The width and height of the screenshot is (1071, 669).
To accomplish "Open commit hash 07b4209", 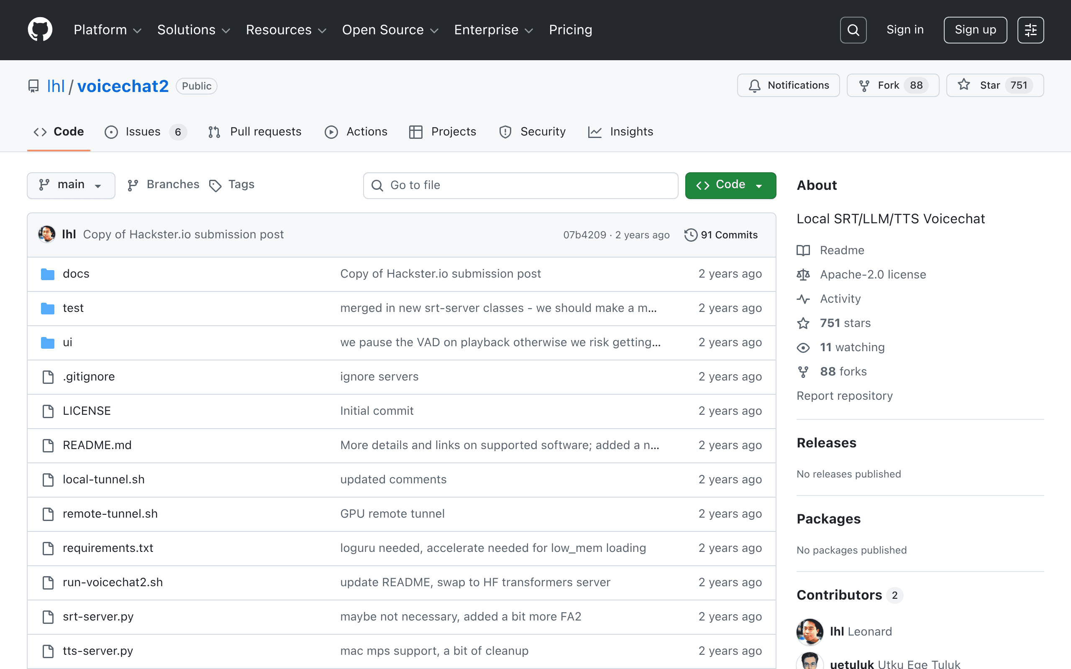I will [584, 235].
